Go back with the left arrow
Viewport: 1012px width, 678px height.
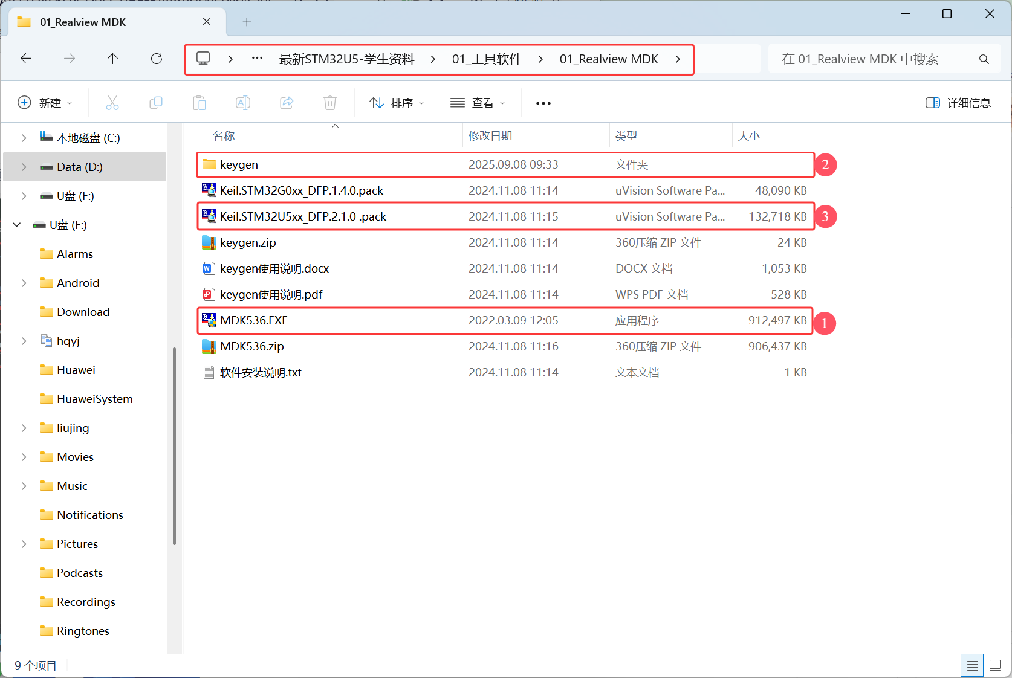(x=26, y=59)
